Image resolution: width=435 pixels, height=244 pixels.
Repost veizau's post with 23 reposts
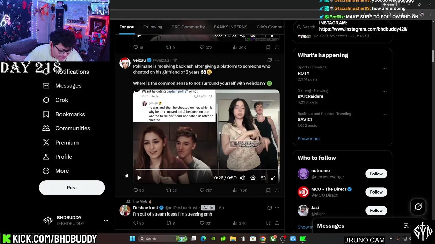[171, 190]
